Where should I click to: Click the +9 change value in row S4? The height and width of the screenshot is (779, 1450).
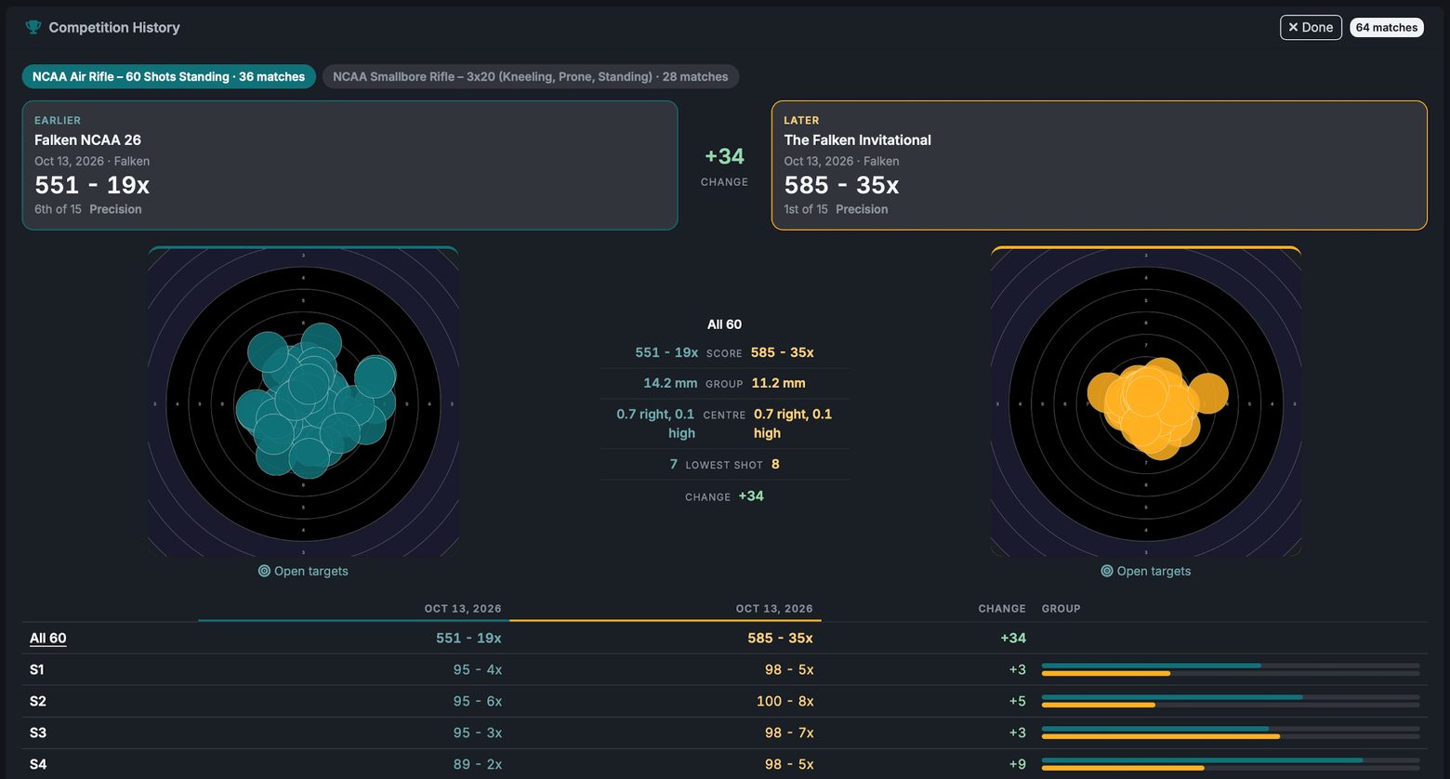point(1017,764)
